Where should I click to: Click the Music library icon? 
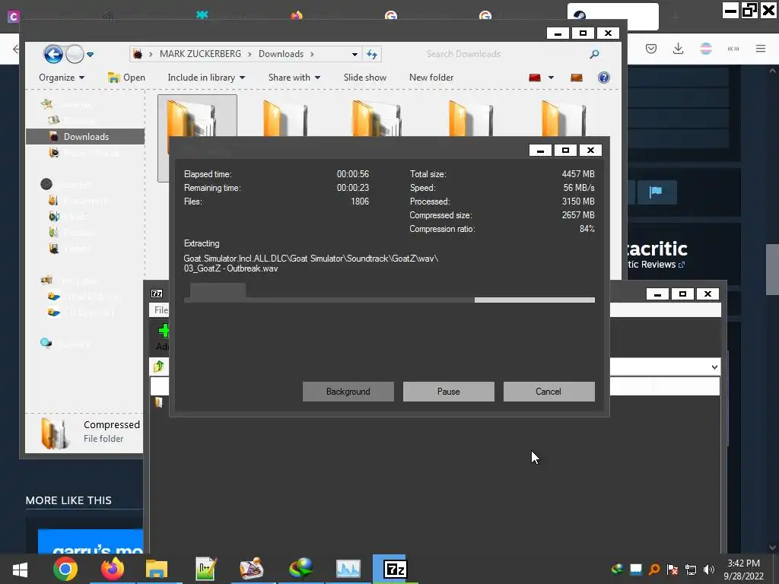[x=54, y=216]
